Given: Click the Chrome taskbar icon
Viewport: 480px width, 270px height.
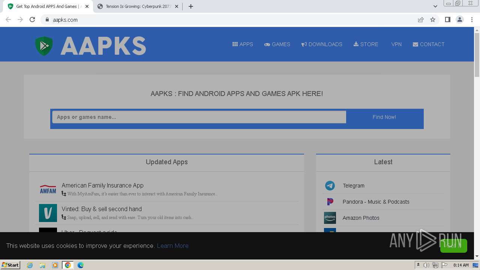Looking at the screenshot, I should click(68, 265).
